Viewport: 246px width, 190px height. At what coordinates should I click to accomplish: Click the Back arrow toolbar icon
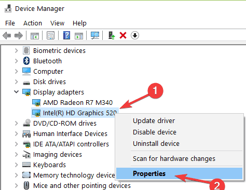7,35
